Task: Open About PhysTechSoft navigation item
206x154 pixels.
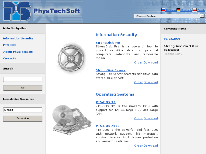Action: click(x=18, y=52)
